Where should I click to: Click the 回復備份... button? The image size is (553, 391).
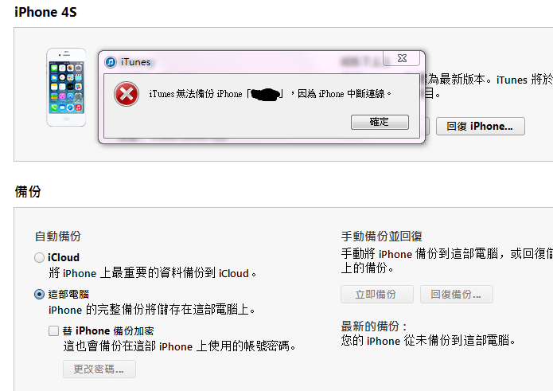[457, 295]
